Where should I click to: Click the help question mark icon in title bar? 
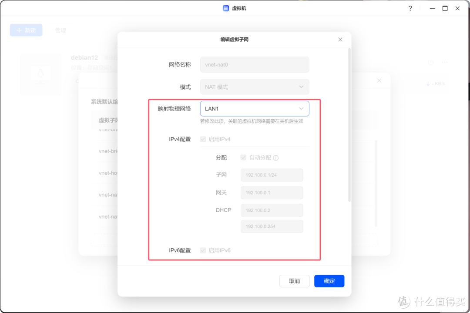pyautogui.click(x=410, y=8)
